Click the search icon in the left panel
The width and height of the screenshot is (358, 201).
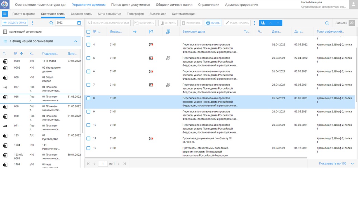51,23
